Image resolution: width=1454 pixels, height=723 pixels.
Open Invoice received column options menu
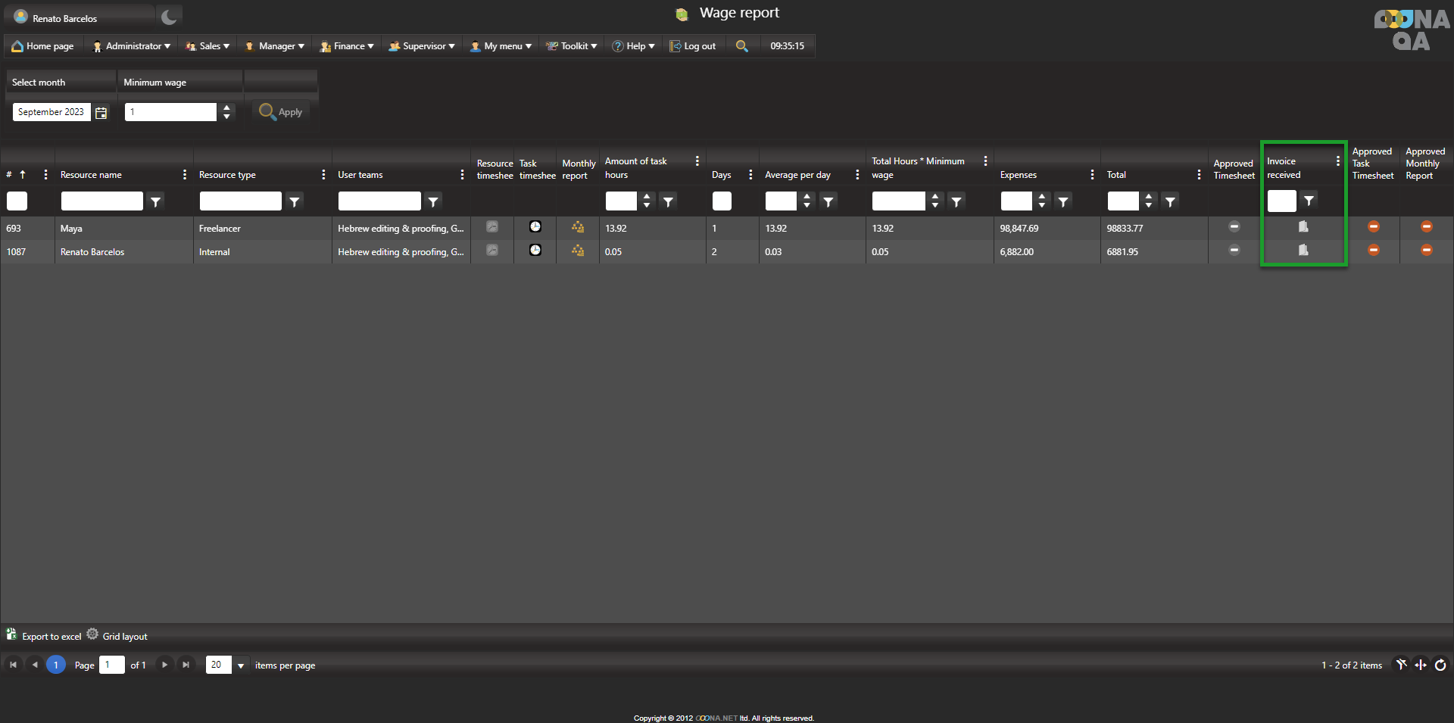[1338, 161]
